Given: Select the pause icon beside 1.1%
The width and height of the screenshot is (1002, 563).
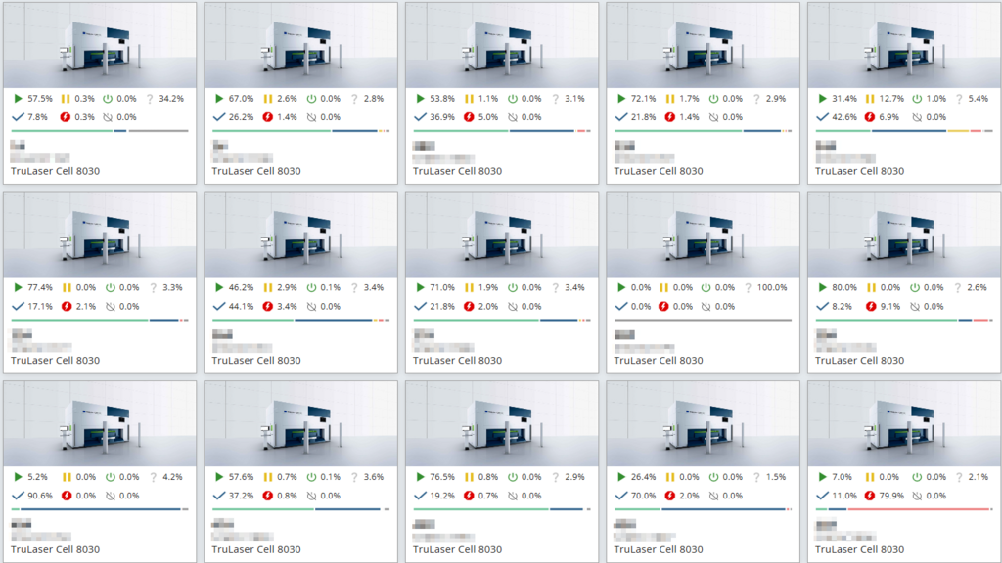Looking at the screenshot, I should click(469, 99).
